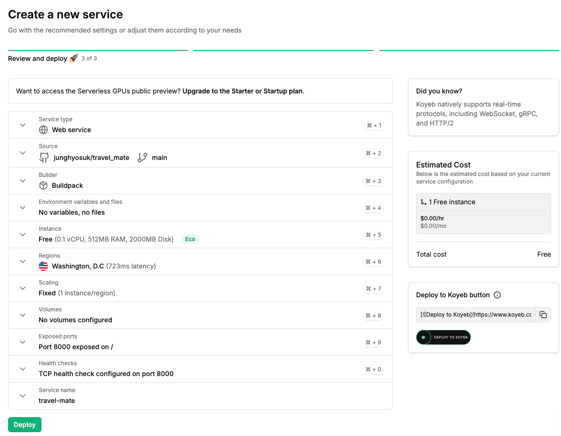The width and height of the screenshot is (561, 436).
Task: Click the GitHub icon next to junghyosuk/travel_mate
Action: [44, 158]
